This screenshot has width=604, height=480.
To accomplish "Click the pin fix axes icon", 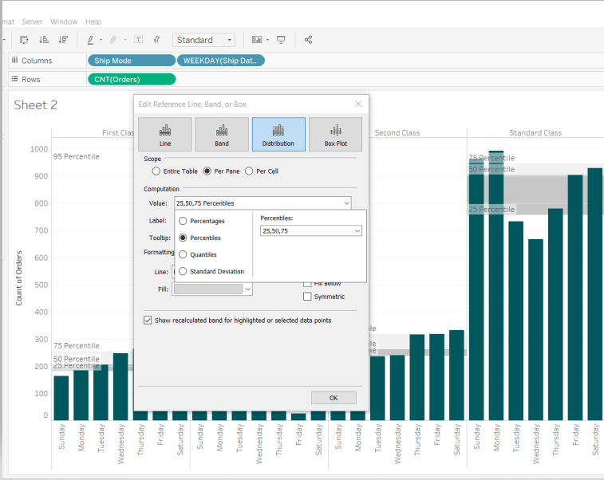I will [156, 40].
